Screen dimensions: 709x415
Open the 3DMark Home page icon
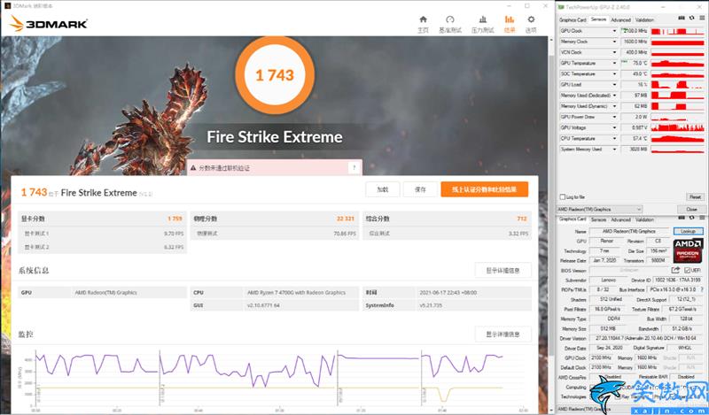(x=424, y=24)
